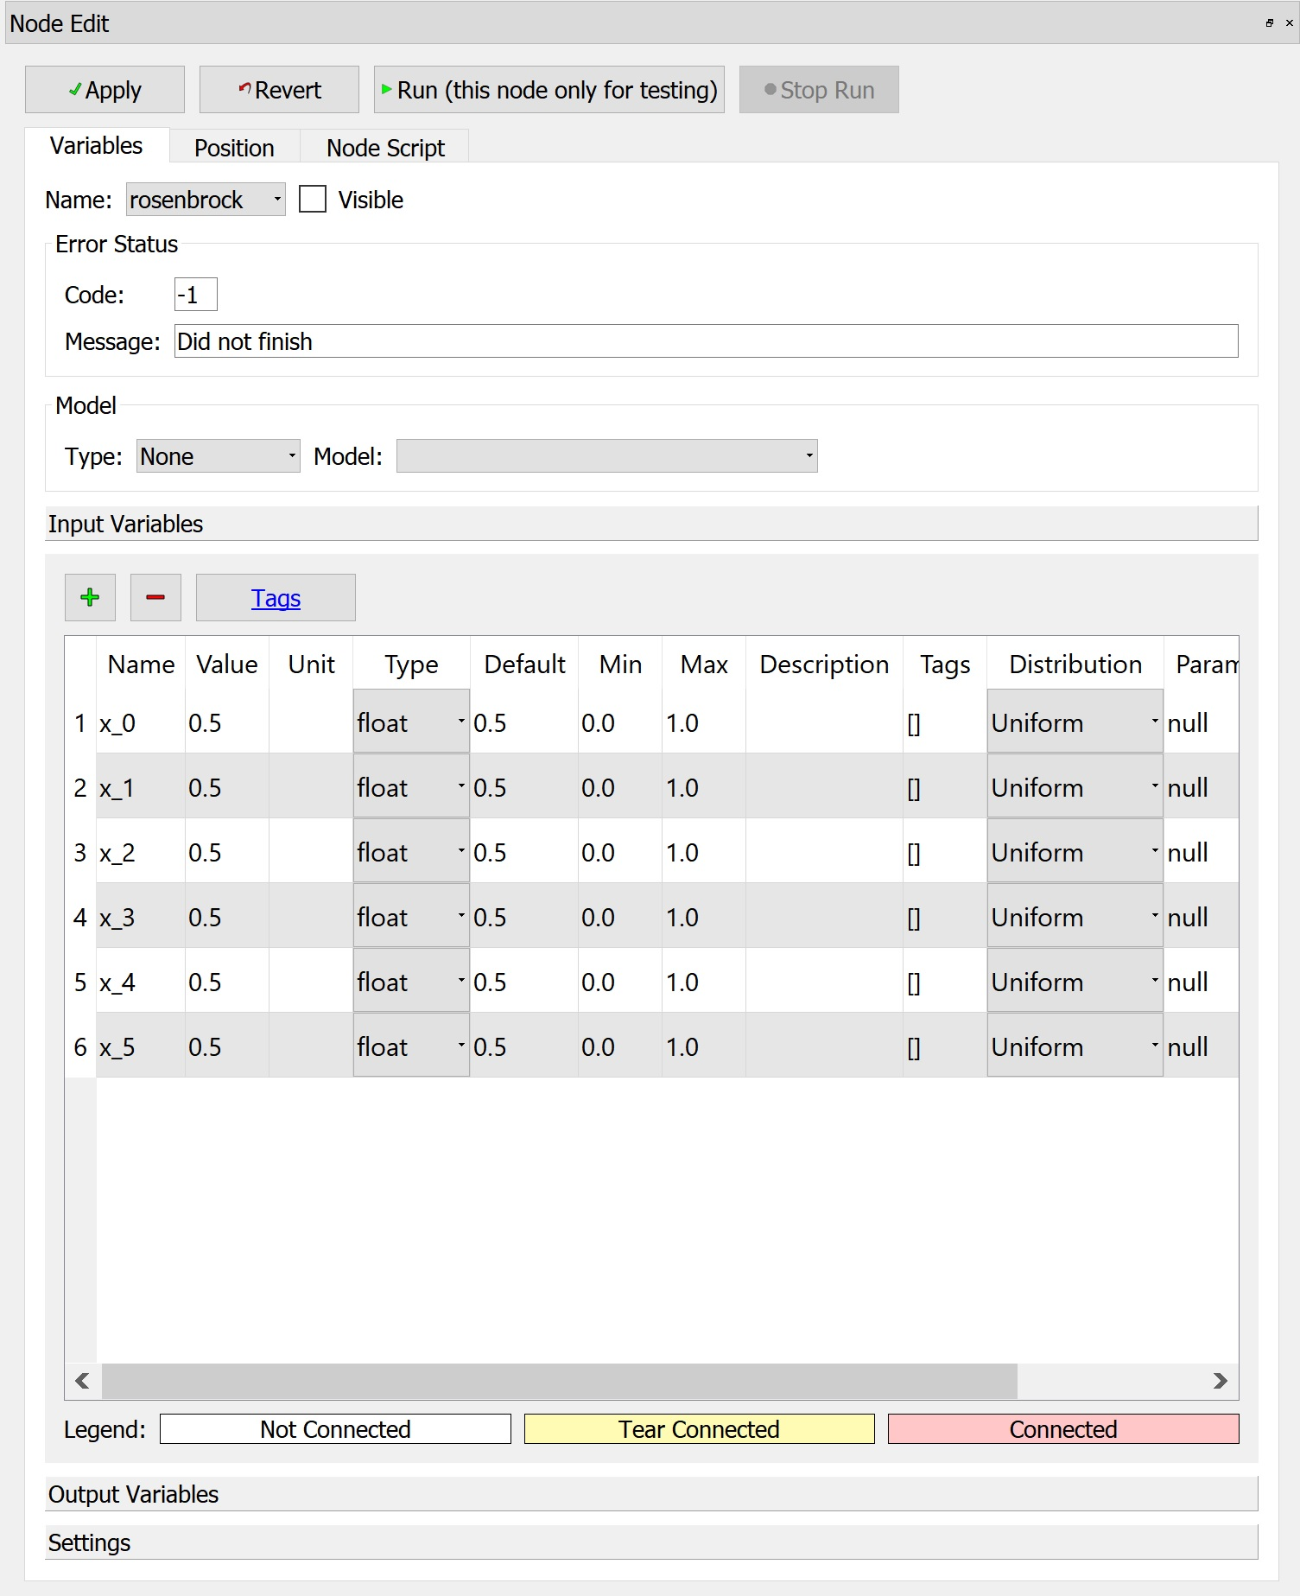Click the table's left scroll arrow

[x=82, y=1381]
